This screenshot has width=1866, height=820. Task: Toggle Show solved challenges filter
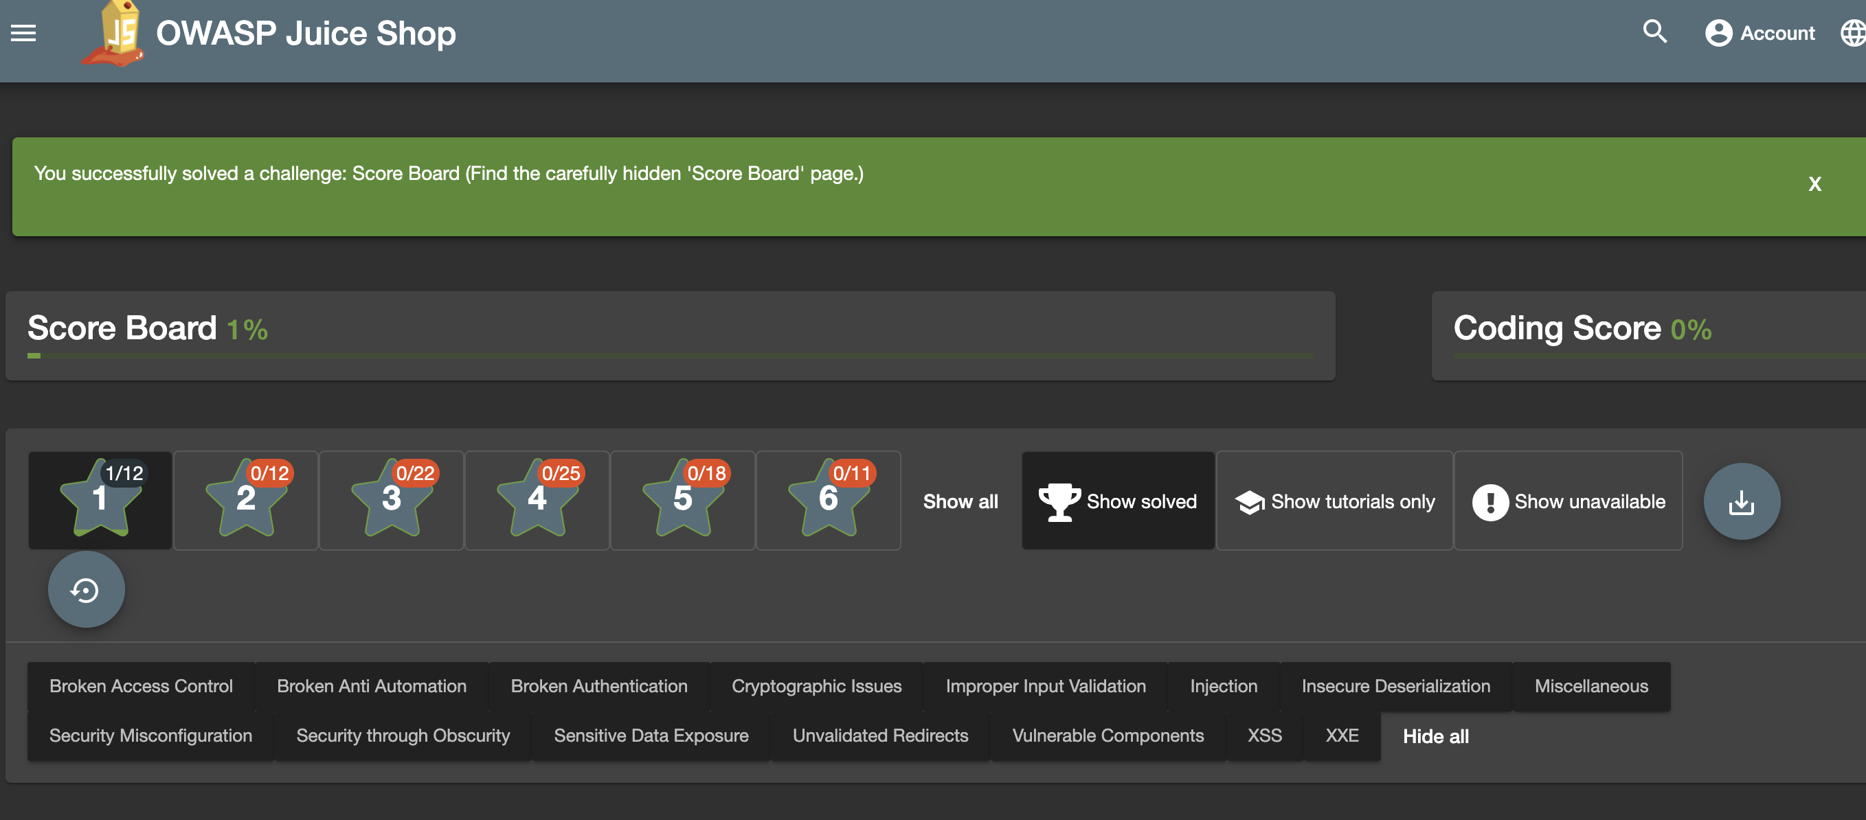pos(1118,501)
